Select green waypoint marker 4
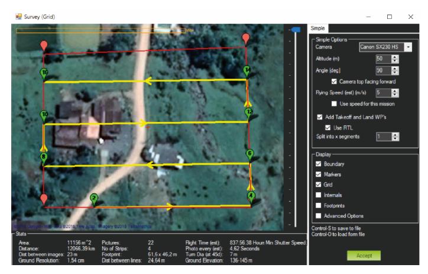 251,195
